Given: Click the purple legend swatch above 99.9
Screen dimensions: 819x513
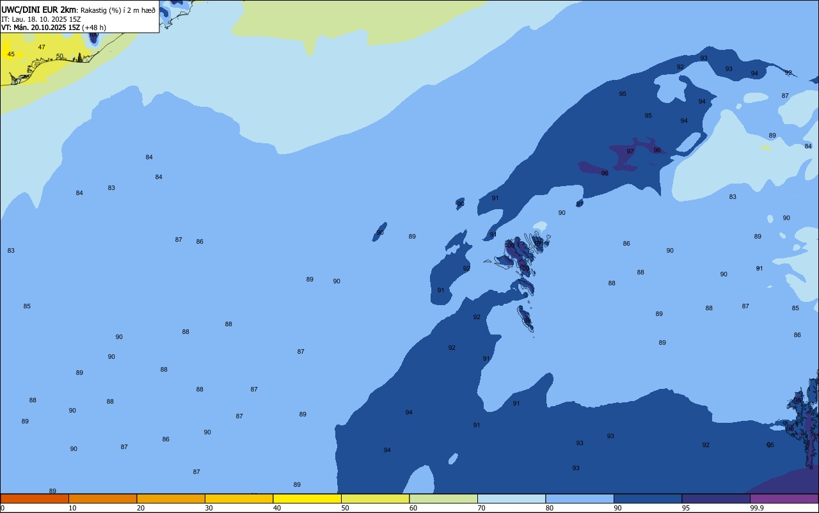Looking at the screenshot, I should 784,498.
